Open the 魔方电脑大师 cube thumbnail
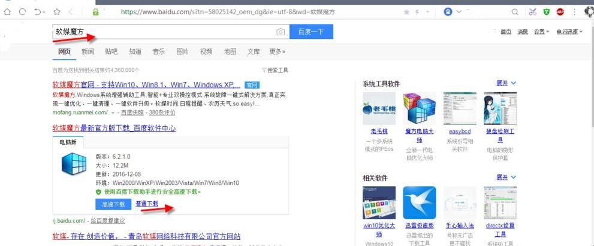This screenshot has height=246, width=594. 420,108
